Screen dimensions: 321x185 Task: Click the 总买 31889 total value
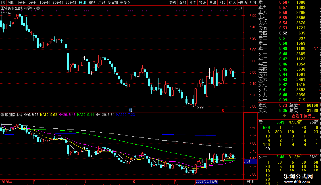coord(312,110)
